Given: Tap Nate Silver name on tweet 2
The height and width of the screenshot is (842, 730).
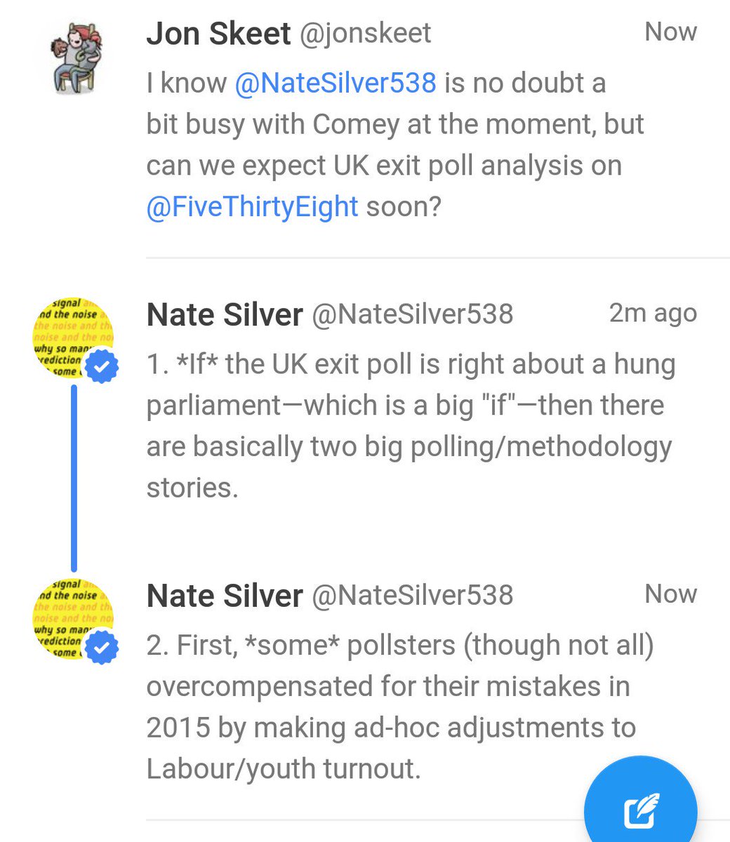Looking at the screenshot, I should pyautogui.click(x=225, y=596).
